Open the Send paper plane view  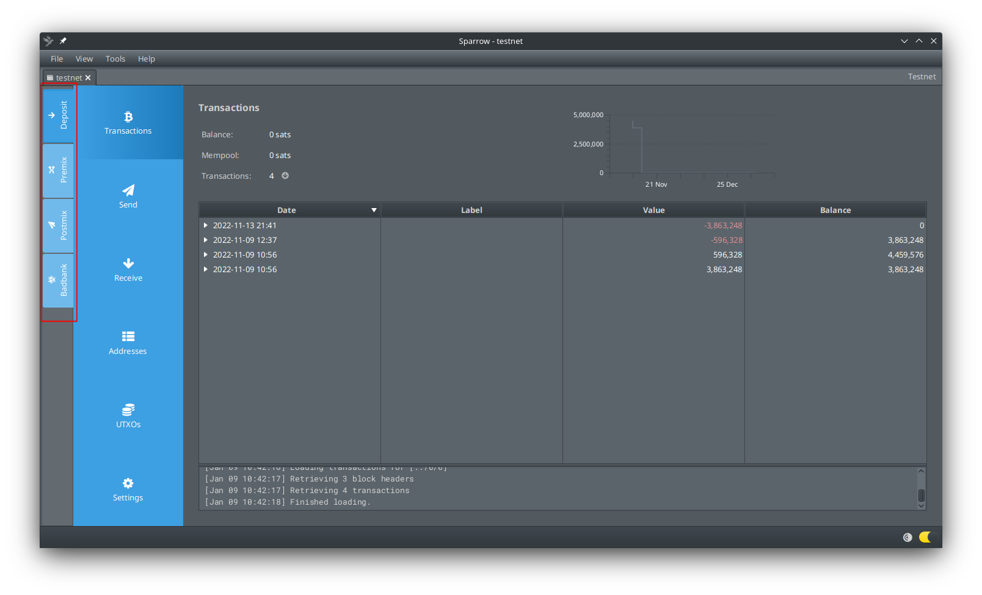tap(128, 196)
